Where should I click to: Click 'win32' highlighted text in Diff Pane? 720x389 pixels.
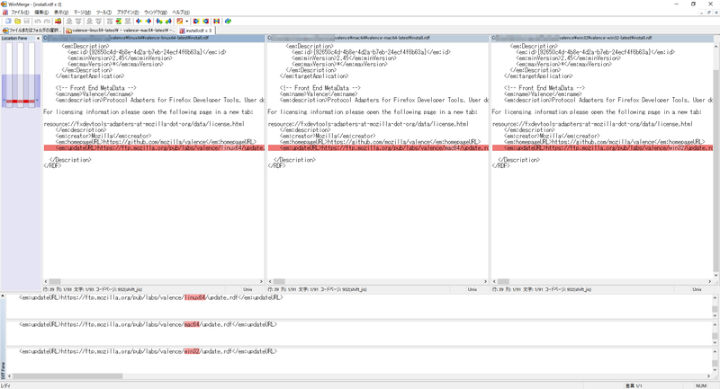tap(192, 351)
